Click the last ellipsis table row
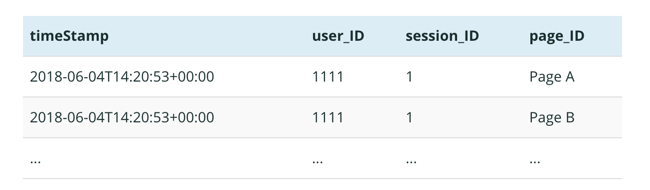Viewport: 650px width, 190px height. click(323, 158)
